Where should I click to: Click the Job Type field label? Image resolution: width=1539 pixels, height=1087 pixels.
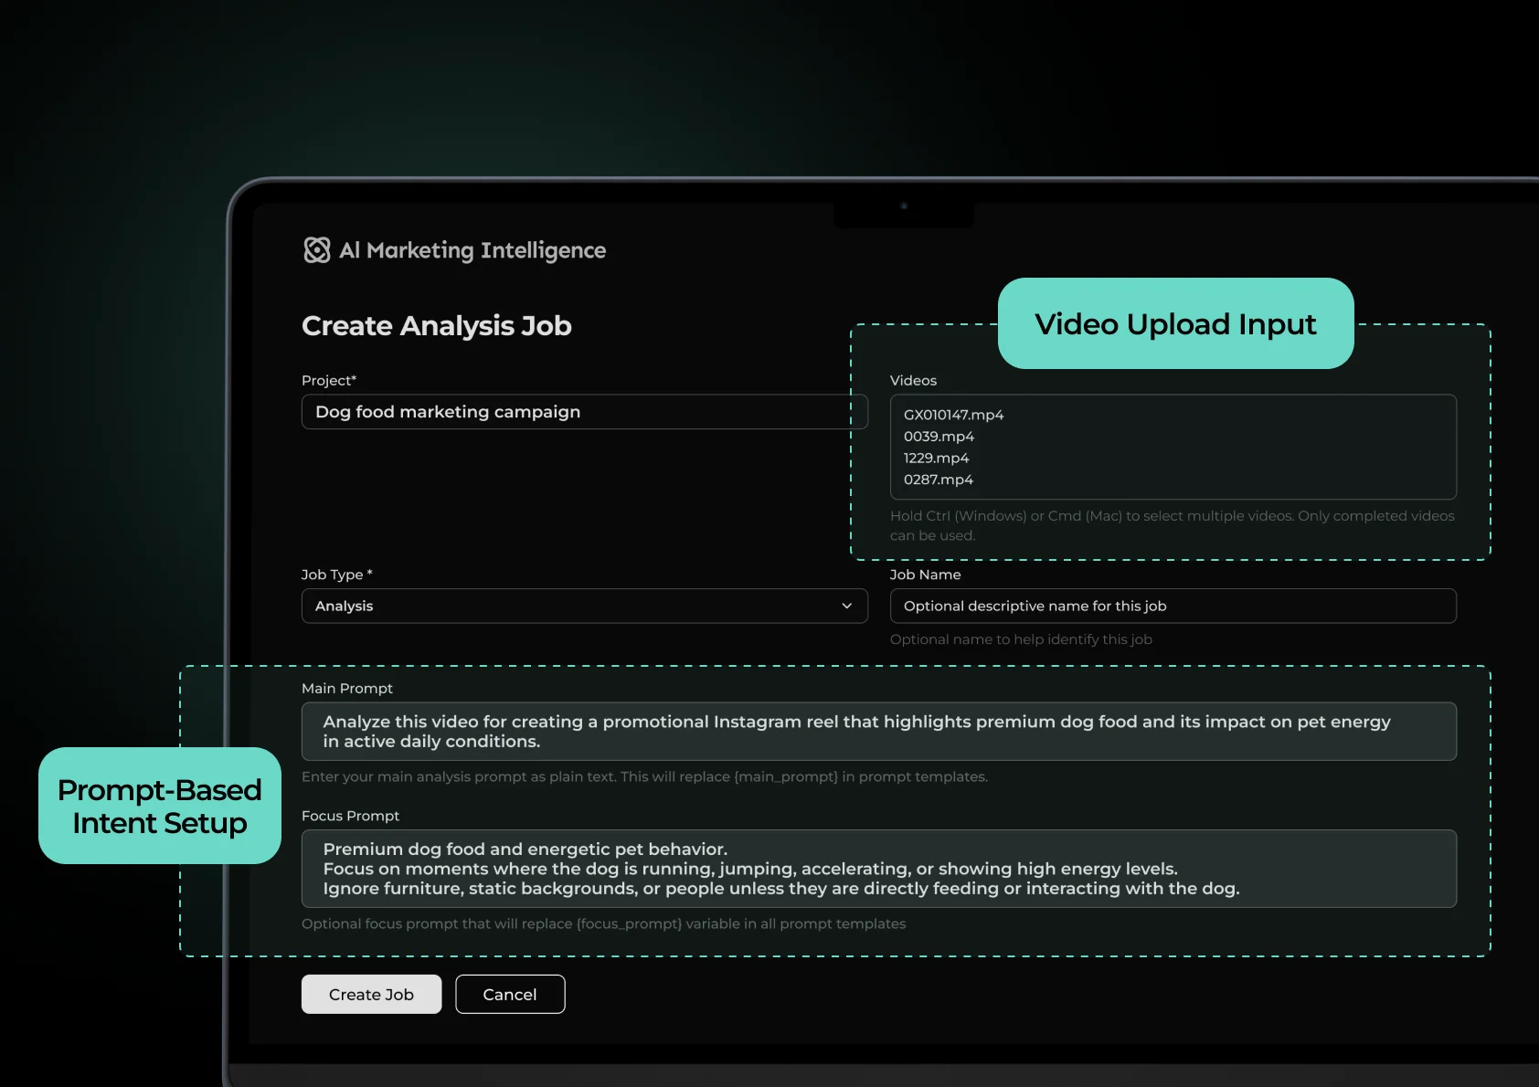pyautogui.click(x=336, y=575)
